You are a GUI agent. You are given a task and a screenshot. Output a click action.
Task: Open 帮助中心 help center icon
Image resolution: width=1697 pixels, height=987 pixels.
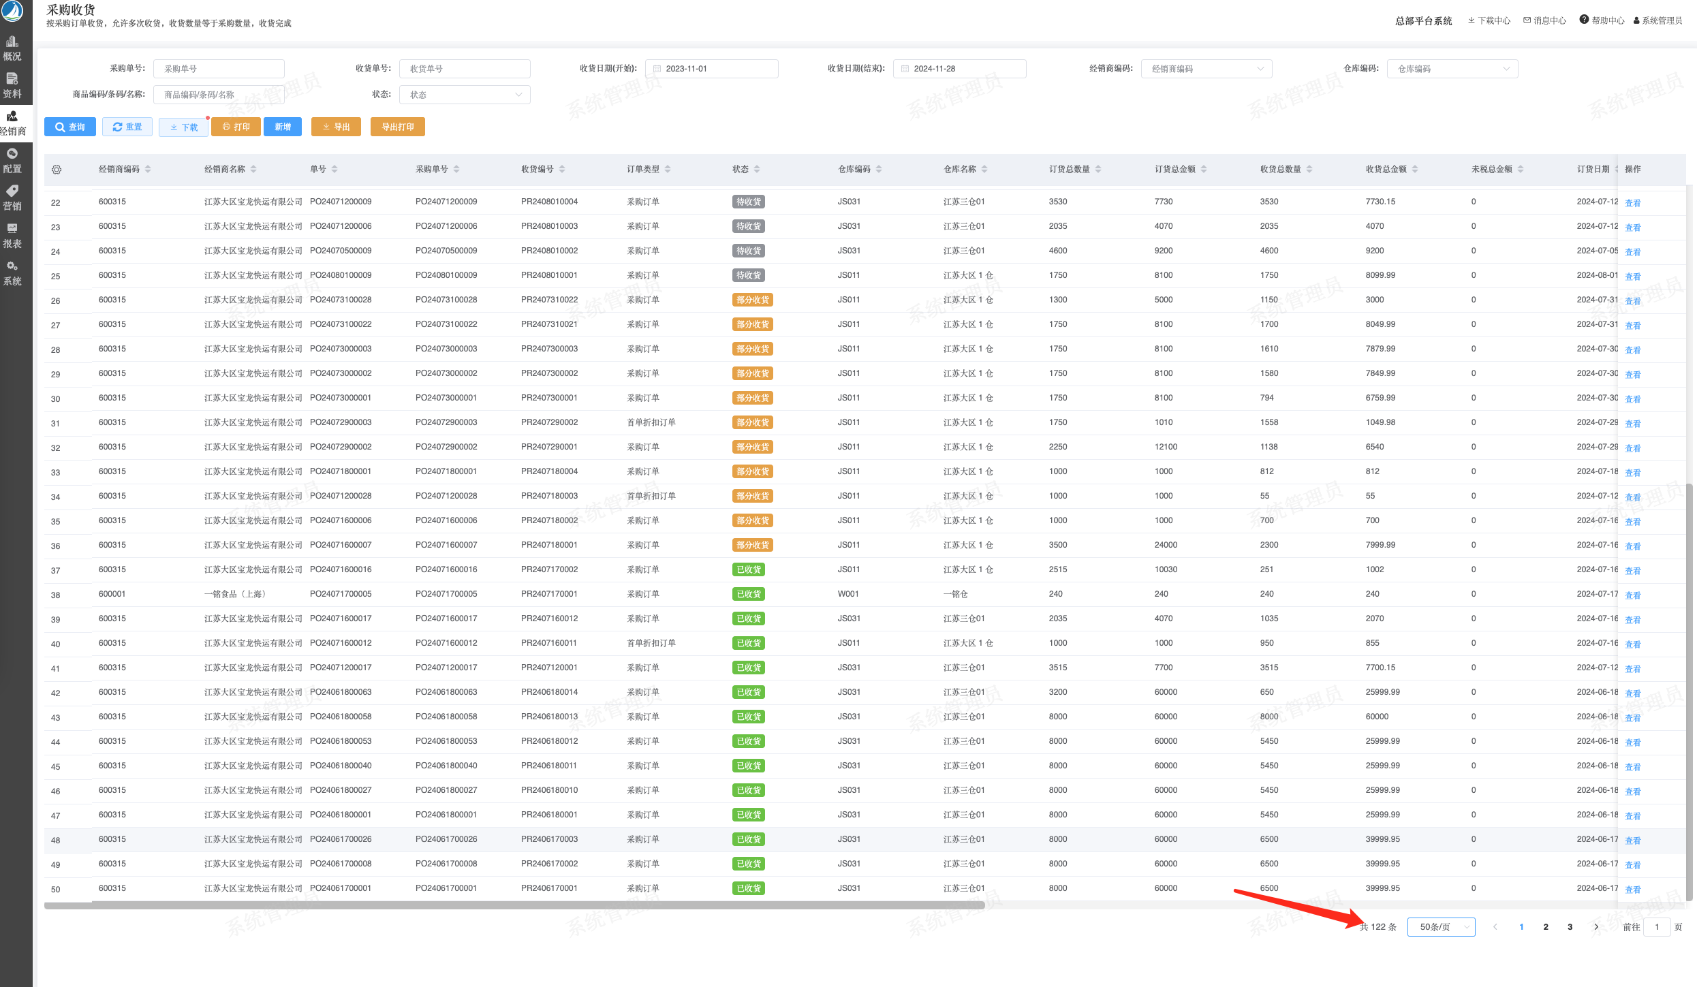[1584, 20]
